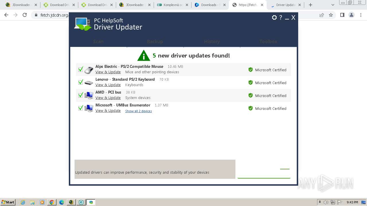Open Chrome three-dot menu
This screenshot has height=206, width=367.
361,15
